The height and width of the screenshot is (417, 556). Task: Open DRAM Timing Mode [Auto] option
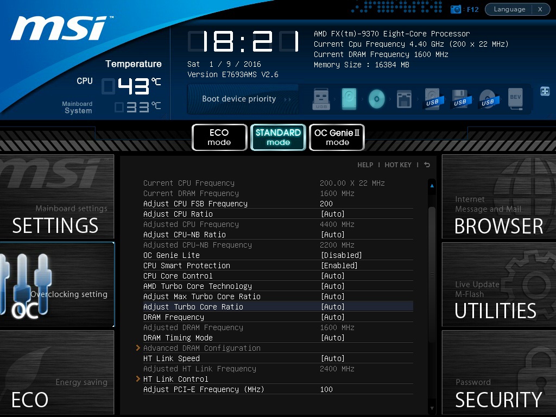[x=333, y=338]
